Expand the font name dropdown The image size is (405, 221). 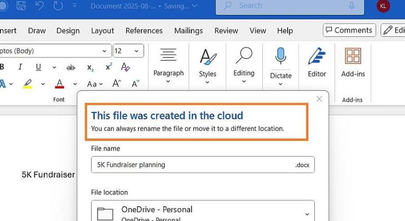click(x=105, y=51)
